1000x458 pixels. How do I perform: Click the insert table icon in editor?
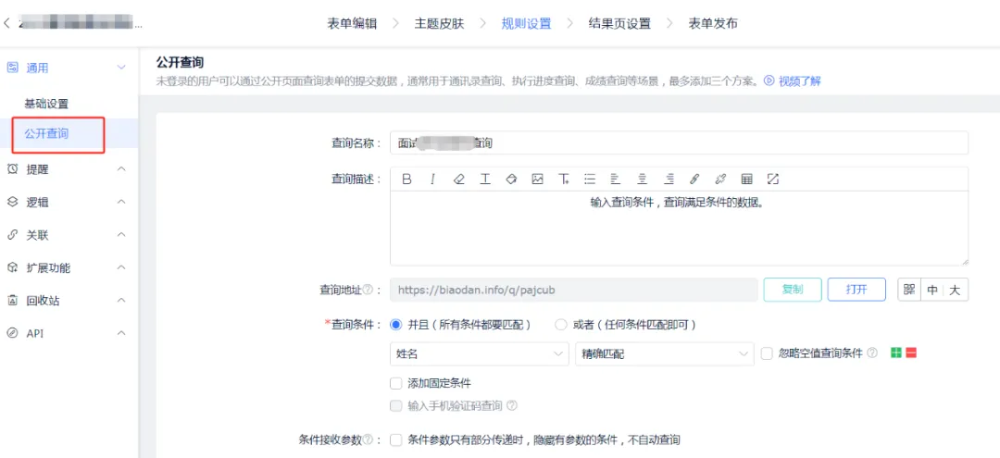pos(746,179)
